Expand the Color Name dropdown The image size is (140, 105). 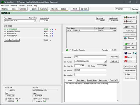point(35,21)
